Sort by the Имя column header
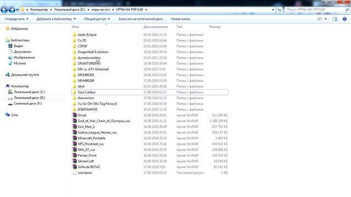The width and height of the screenshot is (351, 197). 75,27
